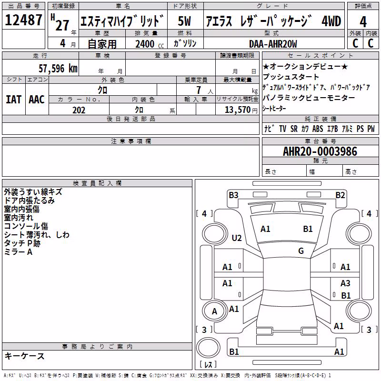
Task: Select the overall evaluation score 4
Action: pyautogui.click(x=363, y=21)
